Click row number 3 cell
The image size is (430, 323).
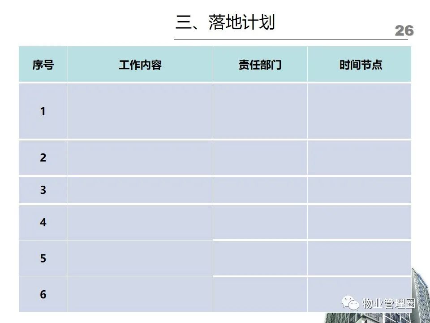point(43,190)
